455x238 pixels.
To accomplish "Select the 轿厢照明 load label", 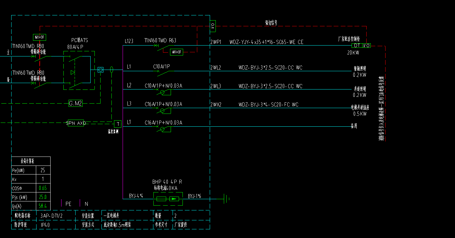I will coord(360,69).
